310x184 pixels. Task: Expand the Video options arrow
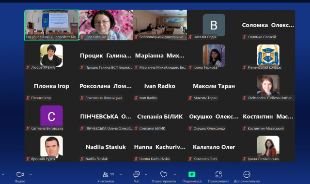tap(31, 174)
